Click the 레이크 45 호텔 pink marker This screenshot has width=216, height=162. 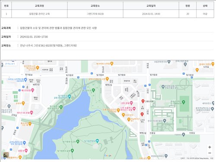32,113
